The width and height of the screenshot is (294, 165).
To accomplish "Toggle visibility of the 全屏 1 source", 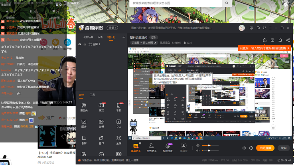I will pos(80,44).
